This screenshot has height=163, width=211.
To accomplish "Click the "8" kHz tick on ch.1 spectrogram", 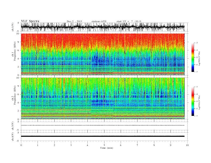I will pos(18,42).
